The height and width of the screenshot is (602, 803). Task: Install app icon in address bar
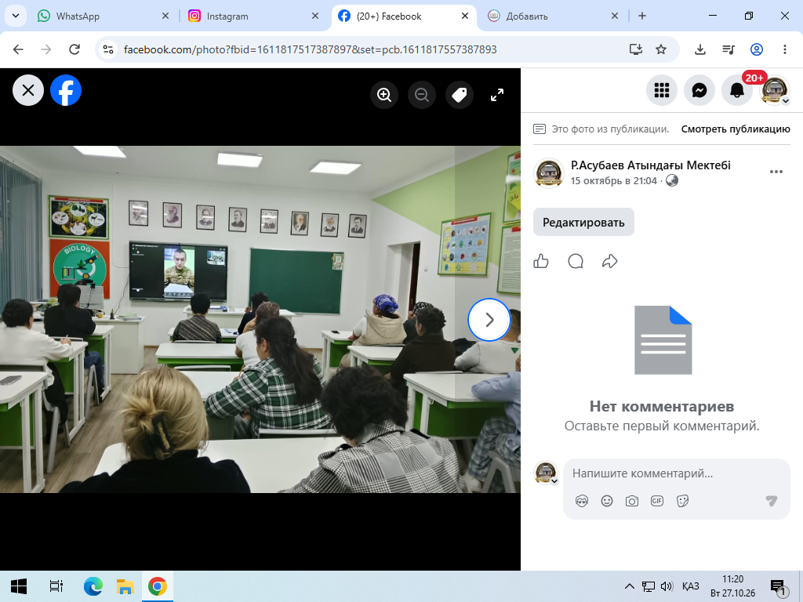coord(635,49)
